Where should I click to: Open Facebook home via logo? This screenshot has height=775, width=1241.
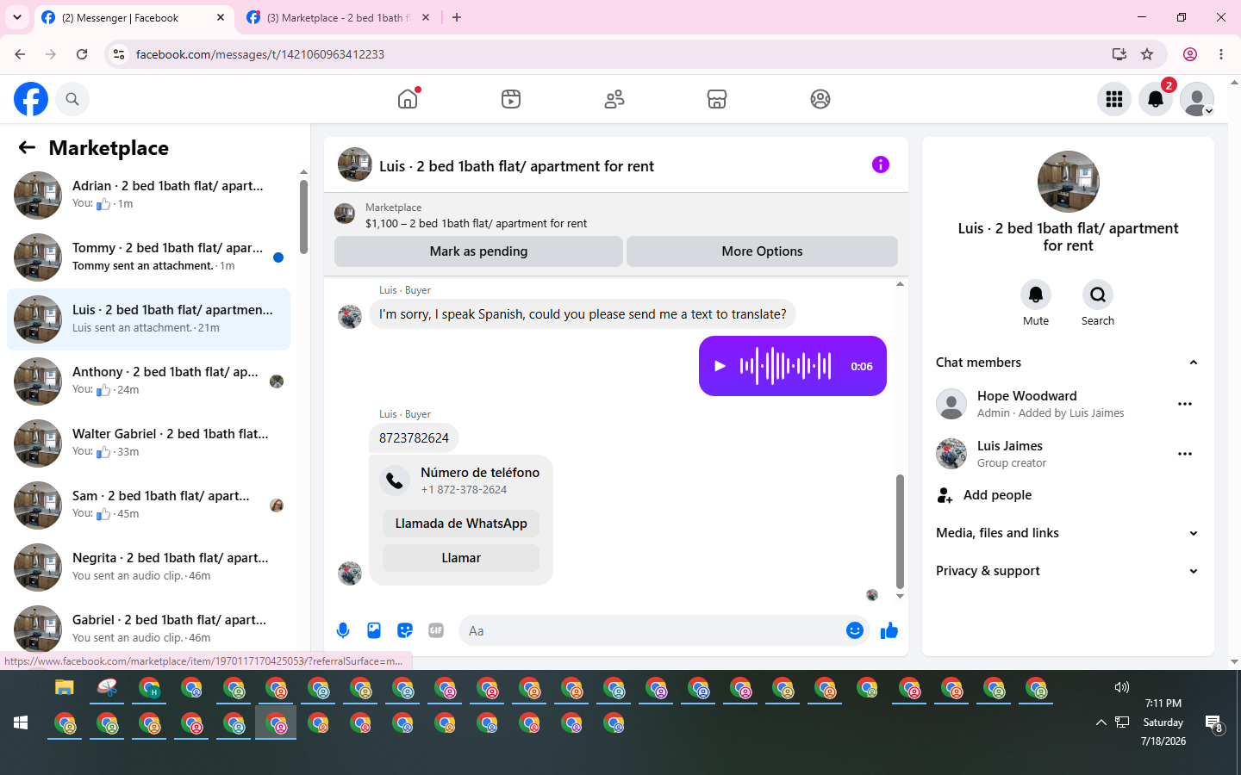point(31,99)
